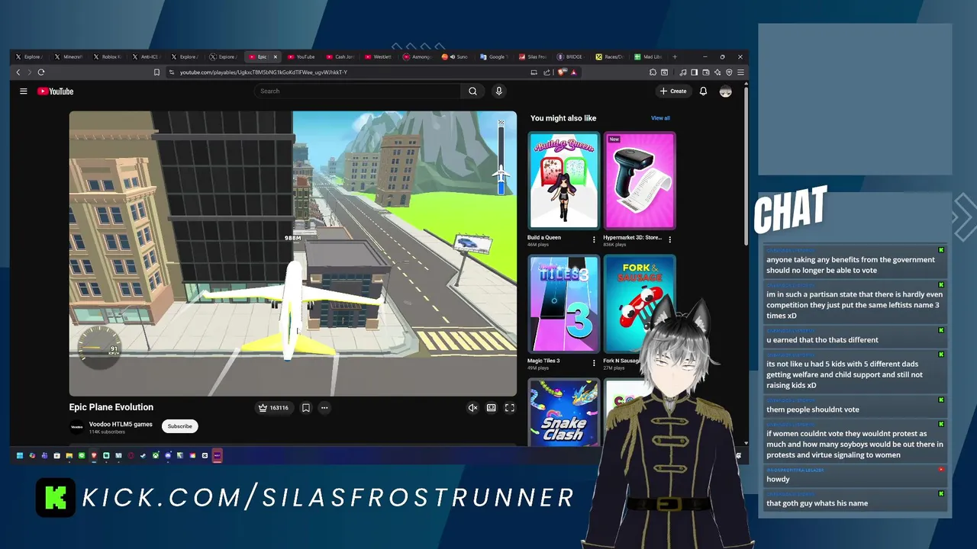Open a new browser tab
The width and height of the screenshot is (977, 549).
[675, 56]
